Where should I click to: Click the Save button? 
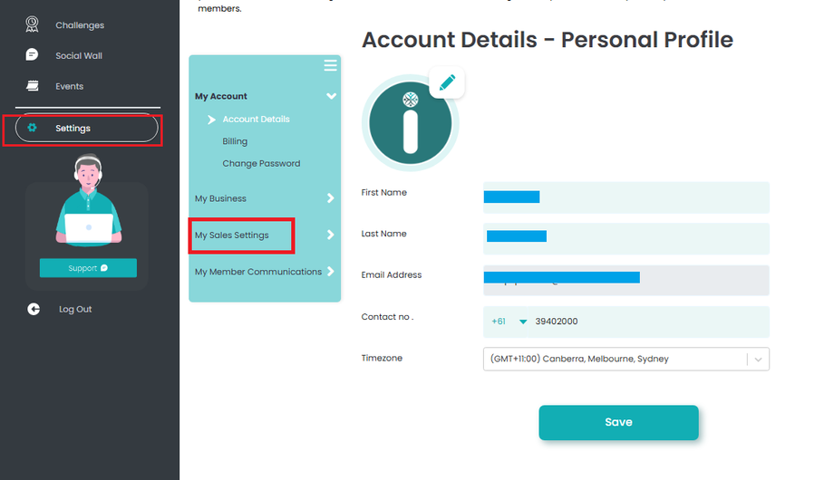tap(618, 422)
